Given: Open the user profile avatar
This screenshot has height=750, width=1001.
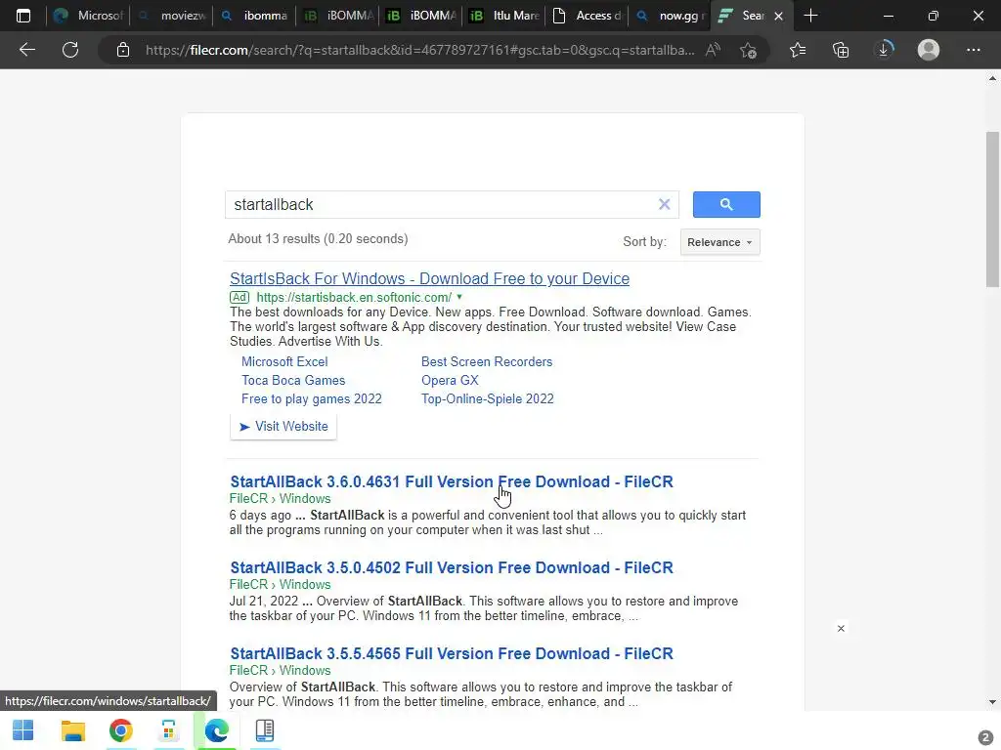Looking at the screenshot, I should click(x=929, y=50).
